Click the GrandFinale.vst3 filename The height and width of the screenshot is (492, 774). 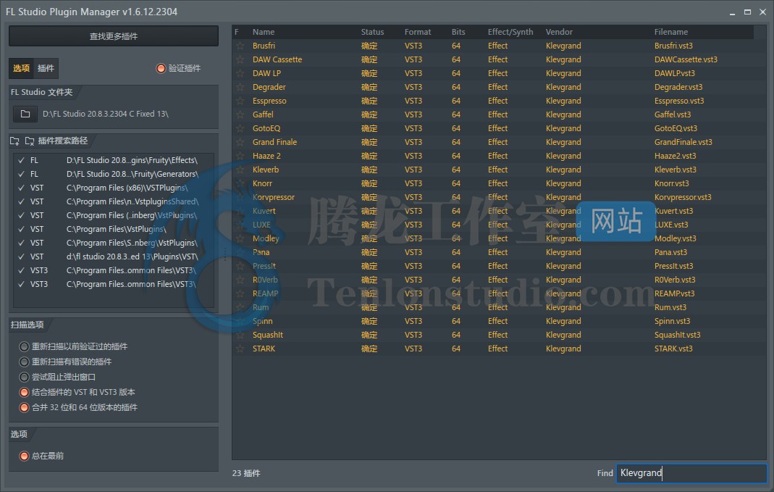click(x=683, y=142)
